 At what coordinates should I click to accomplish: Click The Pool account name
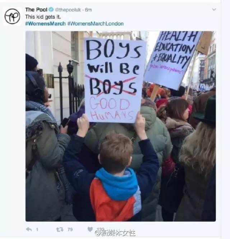click(36, 10)
